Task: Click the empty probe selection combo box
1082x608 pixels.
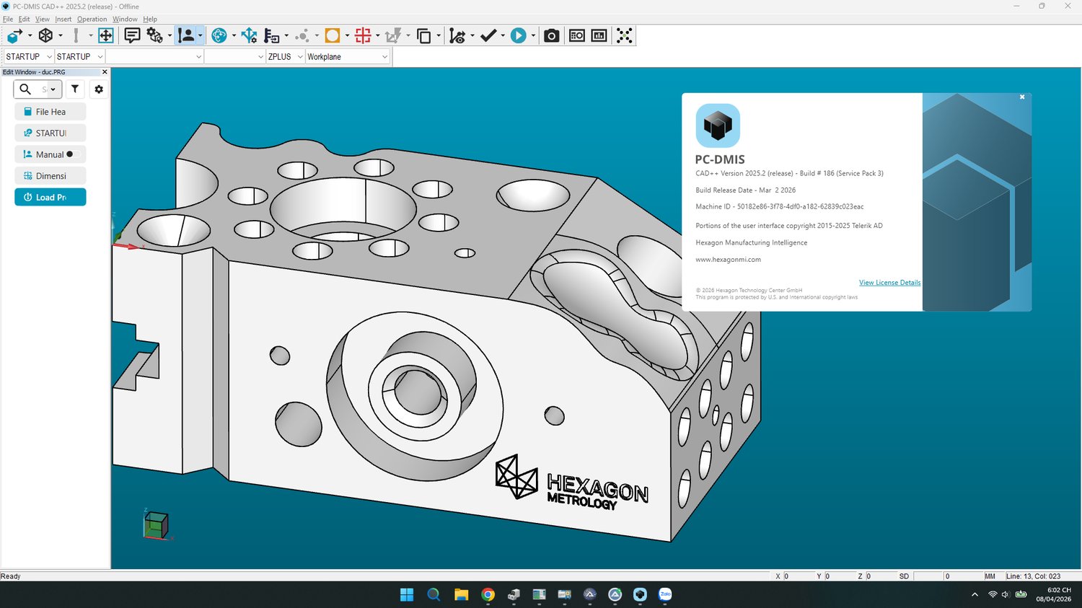Action: click(x=154, y=56)
